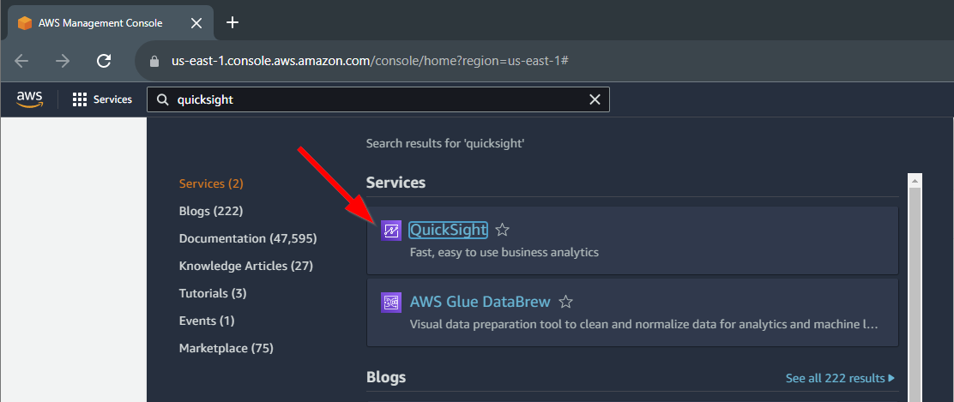Click the search magnifier icon

(163, 99)
